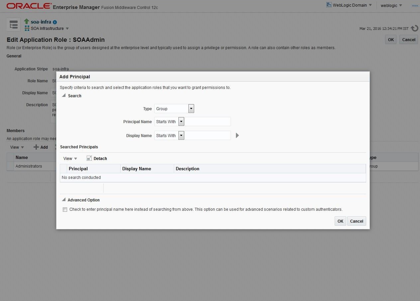Click the soa-infra target name link
Screen dimensions: 420x301
pos(41,22)
